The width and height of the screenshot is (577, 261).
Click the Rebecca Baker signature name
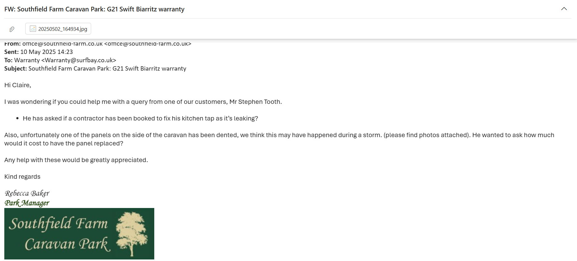pos(27,194)
